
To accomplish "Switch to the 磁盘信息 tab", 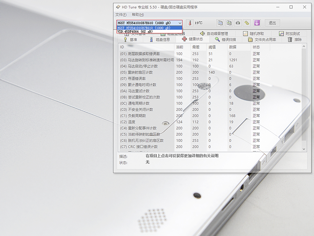I will tap(160, 40).
